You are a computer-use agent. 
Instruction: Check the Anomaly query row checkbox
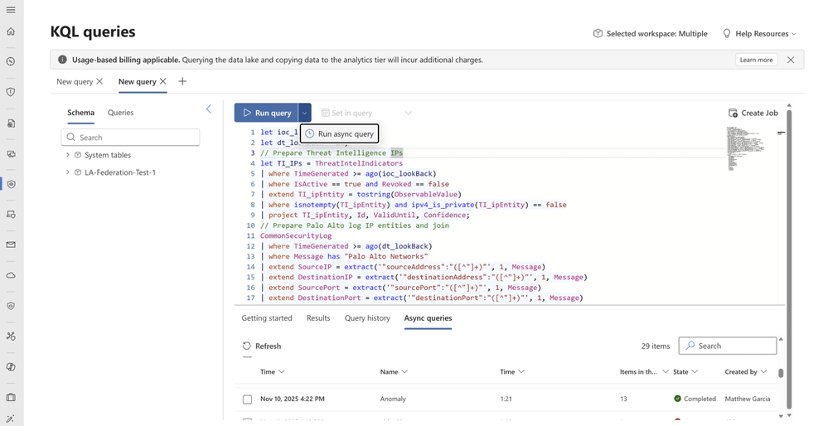(247, 399)
